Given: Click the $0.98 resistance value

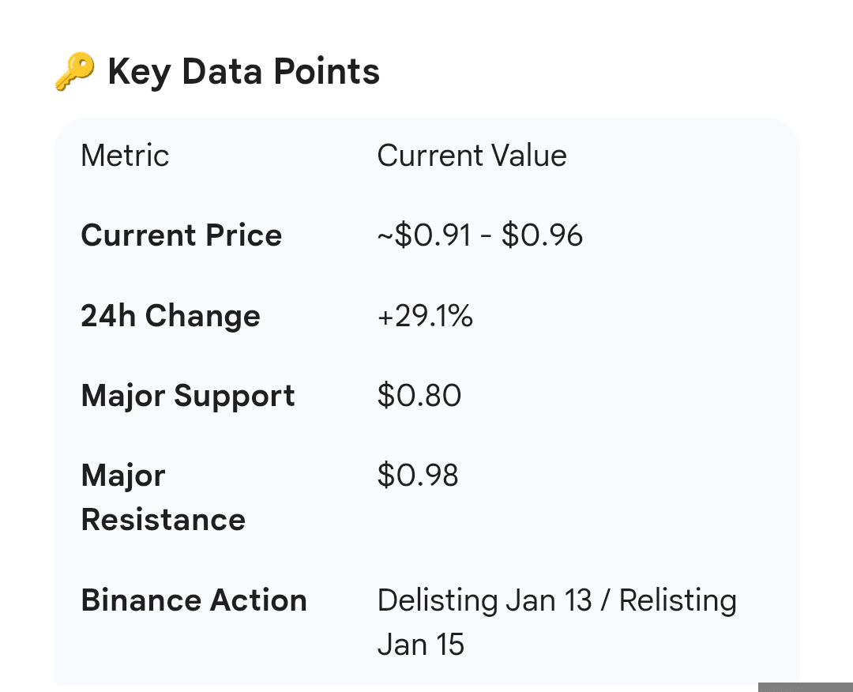Looking at the screenshot, I should click(418, 476).
